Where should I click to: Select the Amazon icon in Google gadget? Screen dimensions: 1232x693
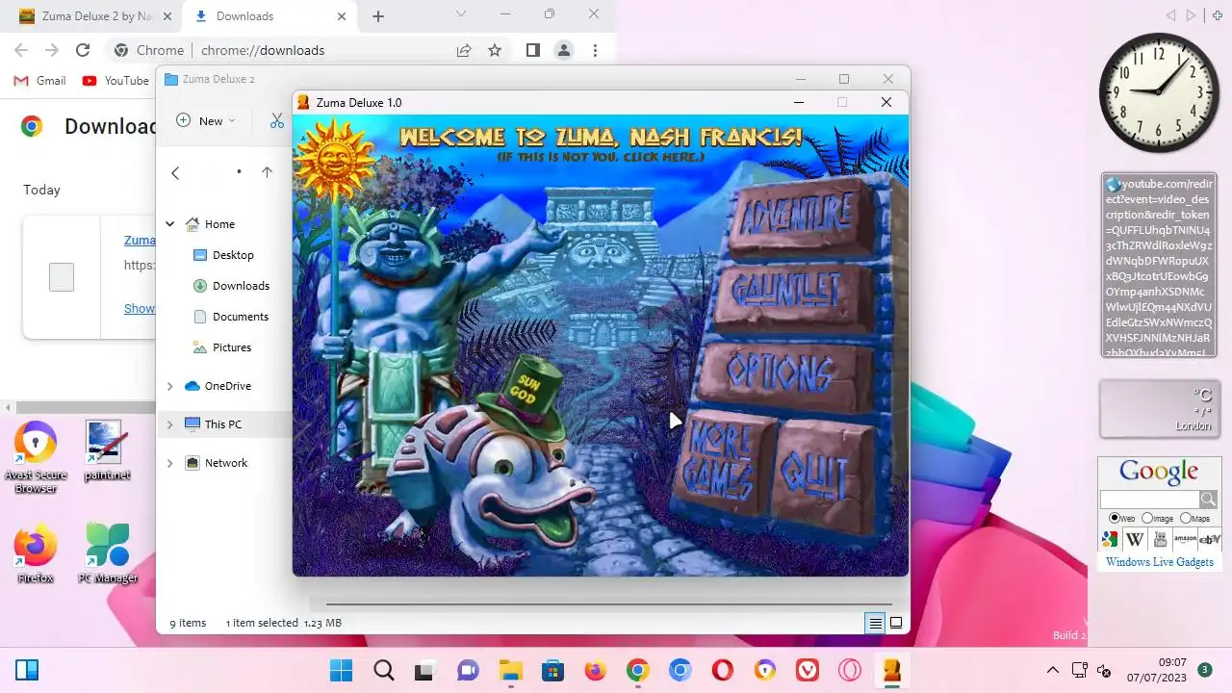click(x=1184, y=540)
